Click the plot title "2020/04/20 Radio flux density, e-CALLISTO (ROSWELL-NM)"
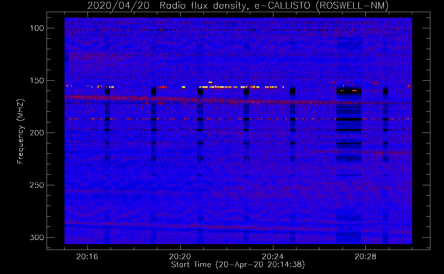The width and height of the screenshot is (444, 274). click(238, 5)
